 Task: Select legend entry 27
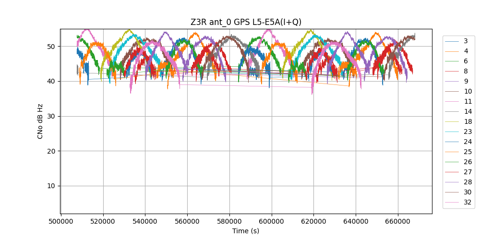(x=468, y=172)
